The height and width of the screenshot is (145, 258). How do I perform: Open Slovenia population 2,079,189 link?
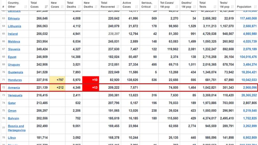pyautogui.click(x=250, y=49)
